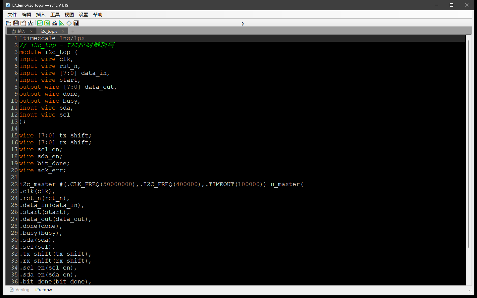Add a new tab with the plus button
This screenshot has width=477, height=298.
[x=73, y=31]
